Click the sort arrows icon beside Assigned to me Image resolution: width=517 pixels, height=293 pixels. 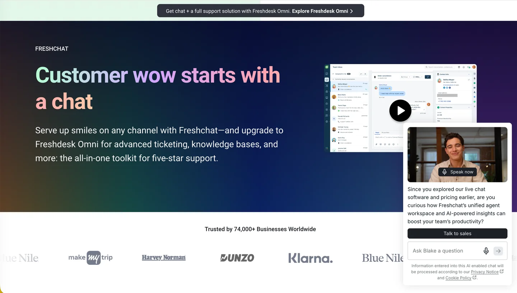pos(361,74)
